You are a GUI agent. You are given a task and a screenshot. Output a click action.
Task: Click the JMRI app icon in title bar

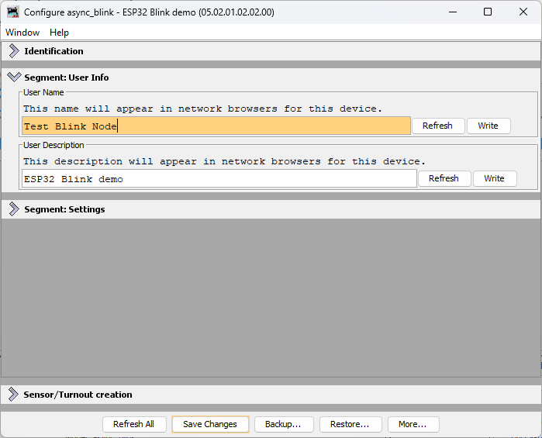click(x=12, y=12)
